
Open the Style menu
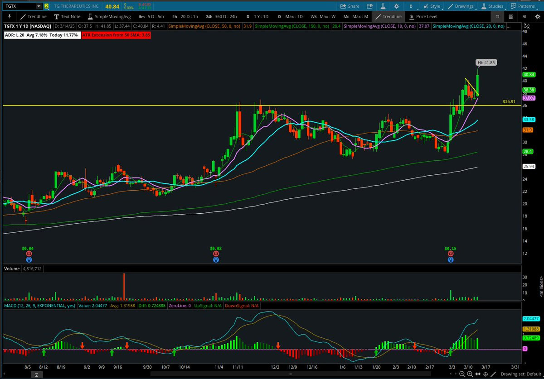pyautogui.click(x=432, y=6)
